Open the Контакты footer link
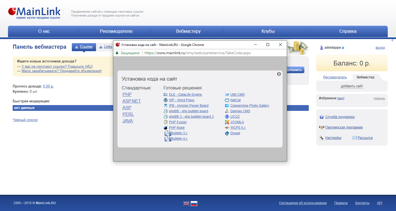 pyautogui.click(x=362, y=203)
